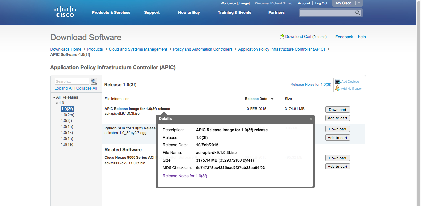Click in the header search field
This screenshot has height=206, width=421.
[327, 13]
